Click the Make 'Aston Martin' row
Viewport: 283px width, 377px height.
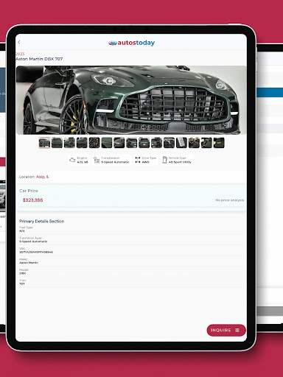pos(130,261)
